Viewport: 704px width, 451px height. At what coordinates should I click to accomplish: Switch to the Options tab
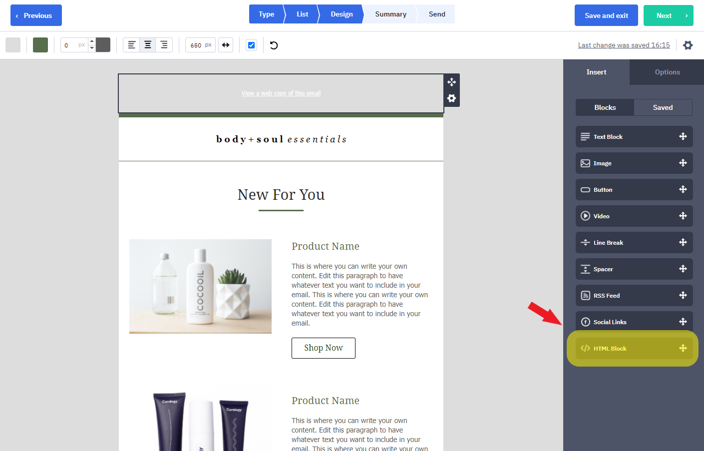(x=667, y=72)
